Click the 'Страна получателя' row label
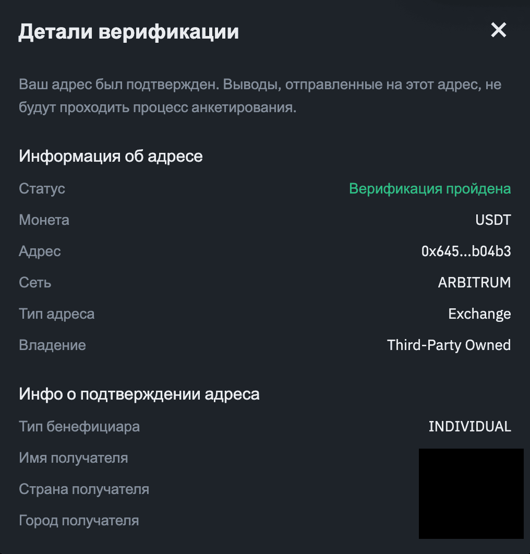This screenshot has width=530, height=554. click(x=83, y=489)
